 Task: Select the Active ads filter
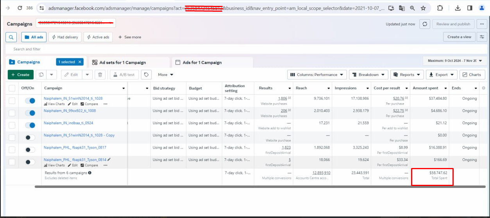98,37
